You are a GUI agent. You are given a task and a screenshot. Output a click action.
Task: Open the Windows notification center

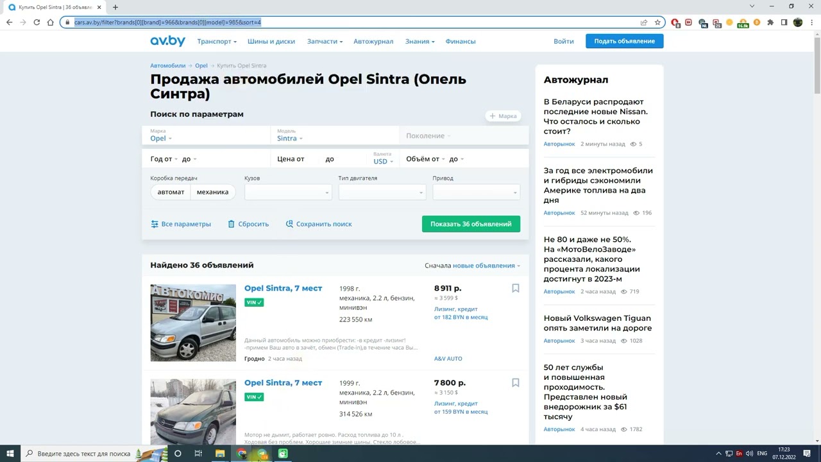coord(808,454)
